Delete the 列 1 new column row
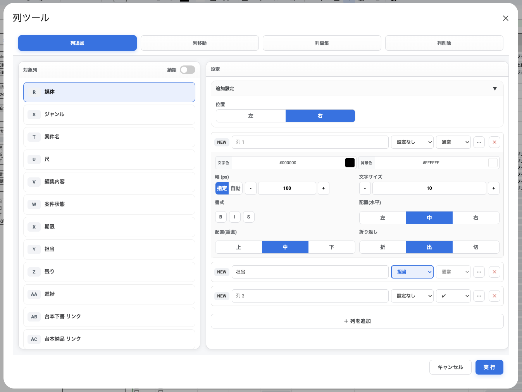This screenshot has width=522, height=392. pos(494,142)
